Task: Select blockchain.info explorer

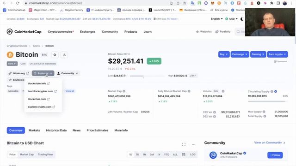Action: (x=39, y=83)
